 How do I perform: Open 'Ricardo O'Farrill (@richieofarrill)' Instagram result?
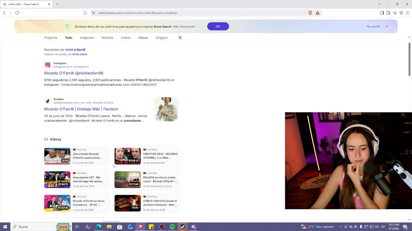pos(74,73)
